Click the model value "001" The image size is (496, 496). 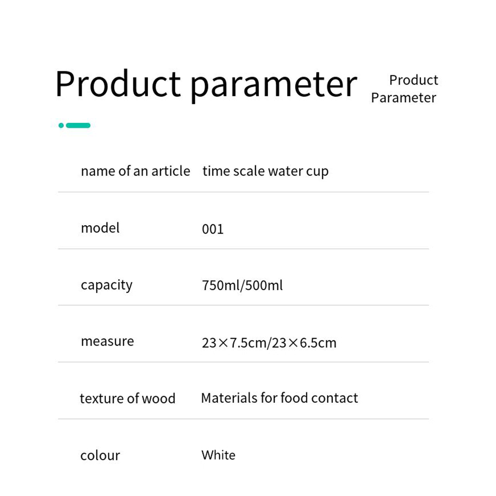pos(213,229)
